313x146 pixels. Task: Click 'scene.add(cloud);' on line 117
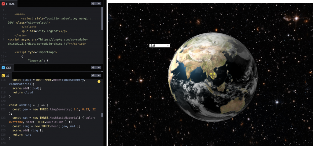(x=27, y=88)
